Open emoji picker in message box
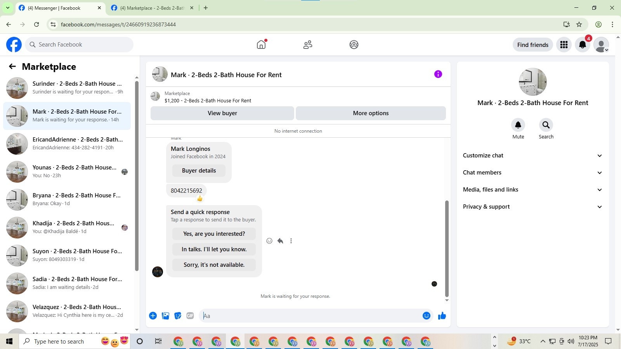This screenshot has width=621, height=349. pos(427,316)
